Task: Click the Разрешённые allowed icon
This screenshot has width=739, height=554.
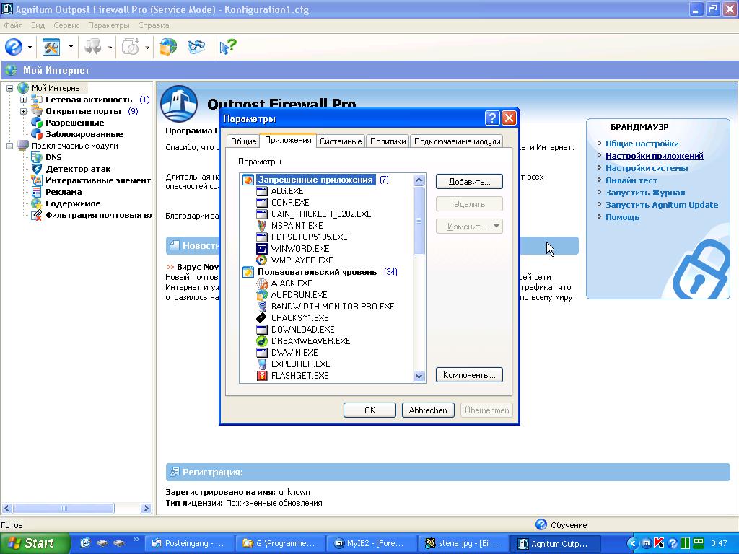Action: tap(37, 123)
